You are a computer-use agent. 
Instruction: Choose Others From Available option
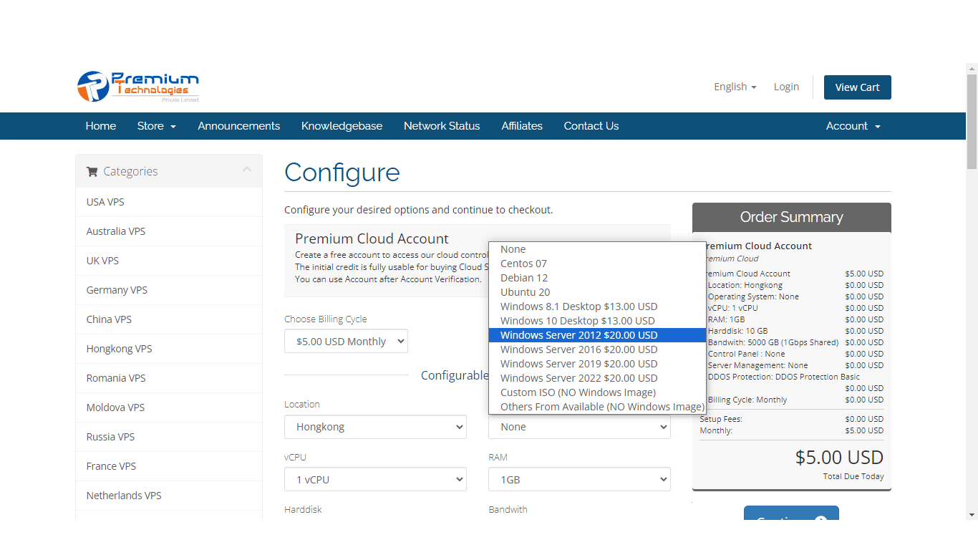(x=597, y=407)
